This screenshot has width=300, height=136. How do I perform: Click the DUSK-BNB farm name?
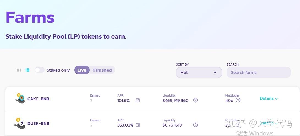38,123
